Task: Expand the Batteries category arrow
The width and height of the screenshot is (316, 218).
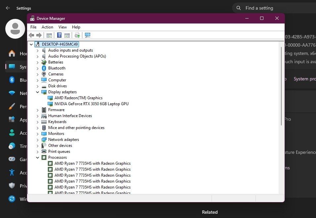Action: coord(37,62)
